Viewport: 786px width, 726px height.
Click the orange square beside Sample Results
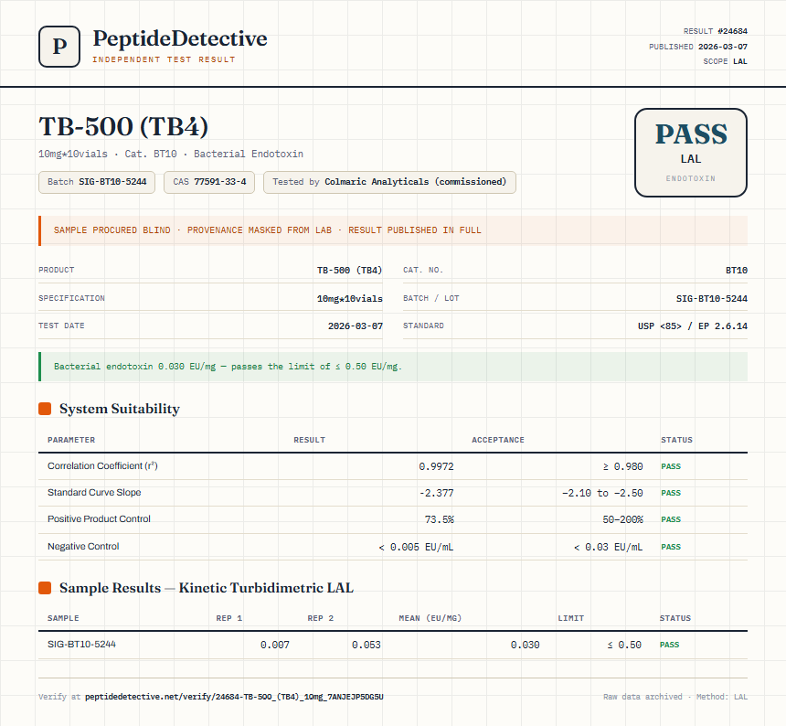tap(45, 588)
